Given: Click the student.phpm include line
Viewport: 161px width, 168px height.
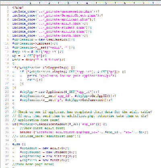Looking at the screenshot, I should (x=52, y=28).
